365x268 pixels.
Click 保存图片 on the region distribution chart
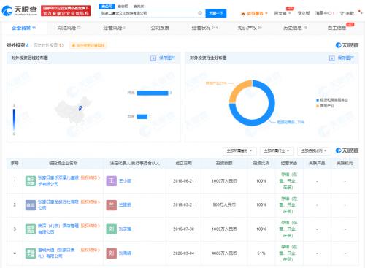pos(167,58)
